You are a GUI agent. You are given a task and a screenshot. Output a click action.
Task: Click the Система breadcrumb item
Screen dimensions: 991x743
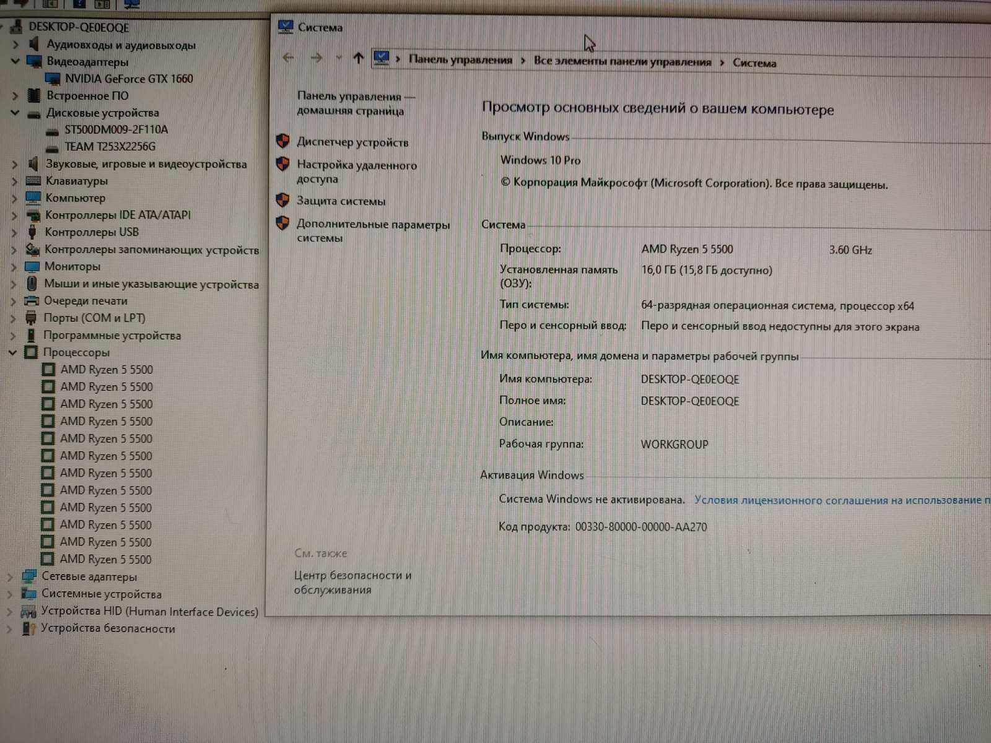tap(754, 63)
